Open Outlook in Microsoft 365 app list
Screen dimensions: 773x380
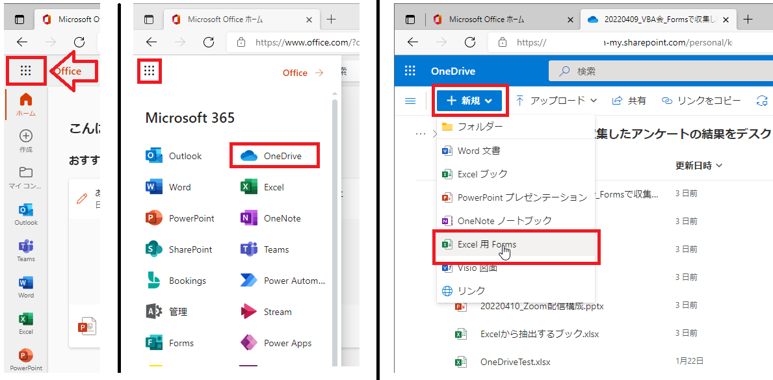click(174, 156)
